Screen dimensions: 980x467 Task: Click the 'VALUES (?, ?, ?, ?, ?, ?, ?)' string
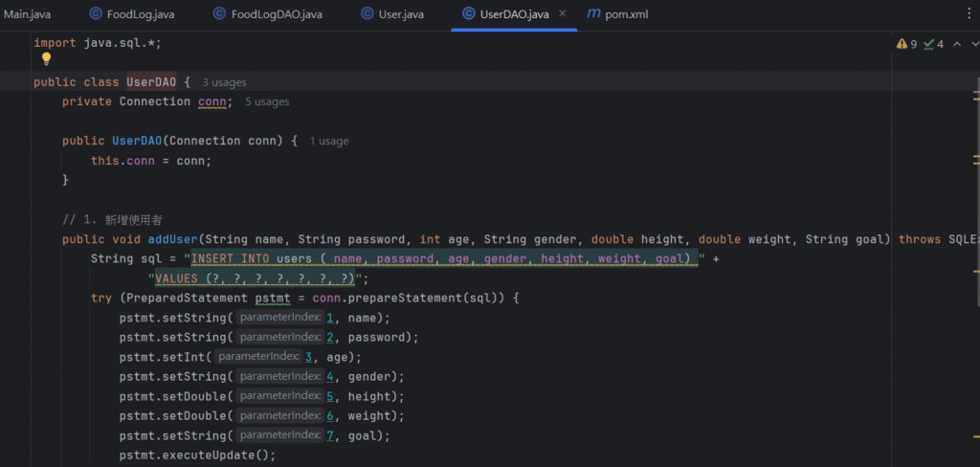click(x=255, y=278)
